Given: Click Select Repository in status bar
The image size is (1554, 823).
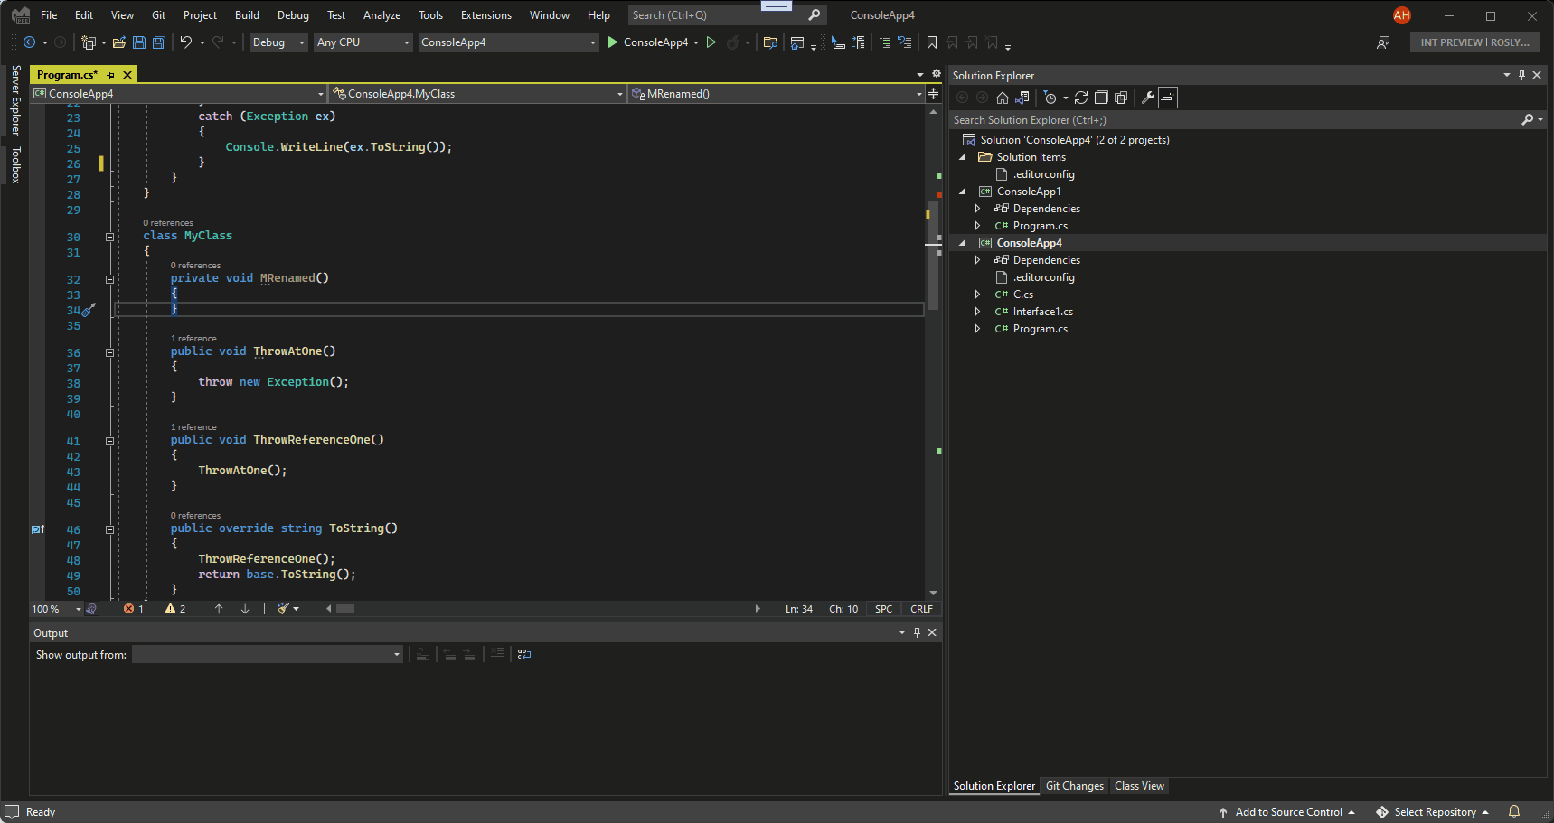Looking at the screenshot, I should click(1432, 812).
